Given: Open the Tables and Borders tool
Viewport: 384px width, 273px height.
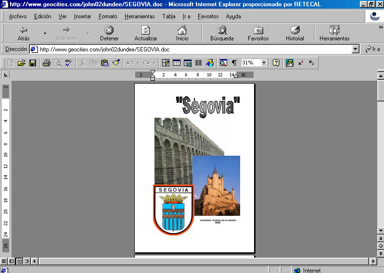Looking at the screenshot, I should [x=166, y=63].
